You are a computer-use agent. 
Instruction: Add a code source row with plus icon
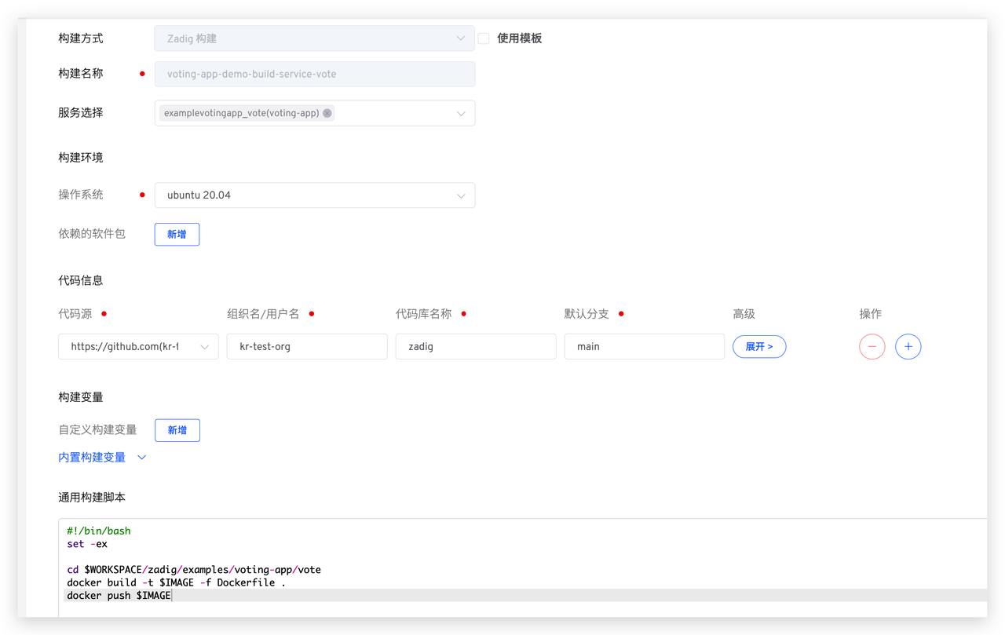(908, 346)
